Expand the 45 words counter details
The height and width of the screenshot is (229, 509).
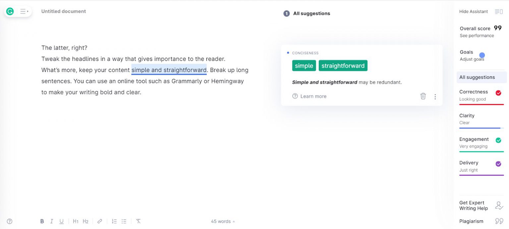[222, 221]
